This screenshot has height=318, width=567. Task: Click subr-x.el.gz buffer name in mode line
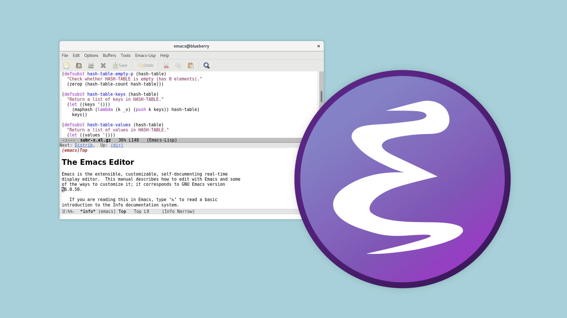pyautogui.click(x=96, y=140)
